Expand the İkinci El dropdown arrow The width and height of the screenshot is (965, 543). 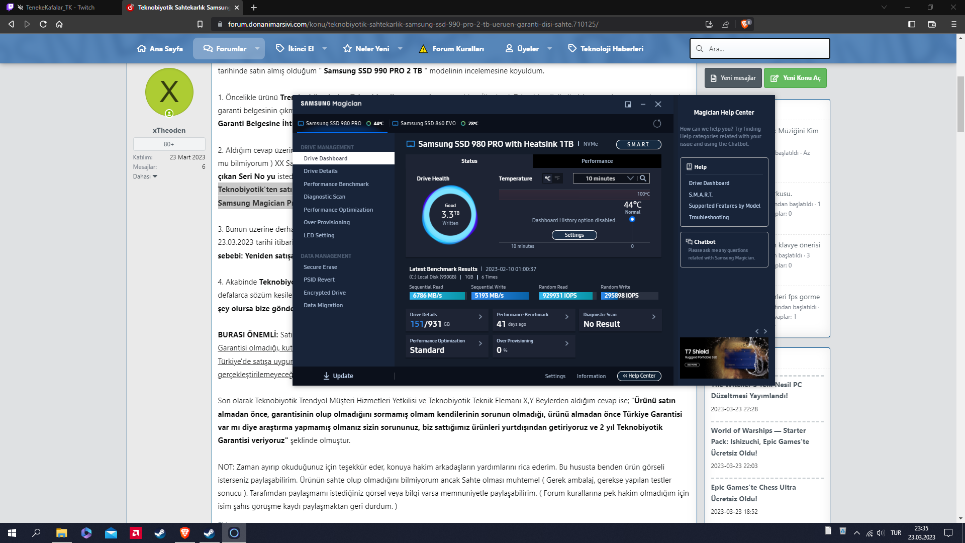click(324, 49)
